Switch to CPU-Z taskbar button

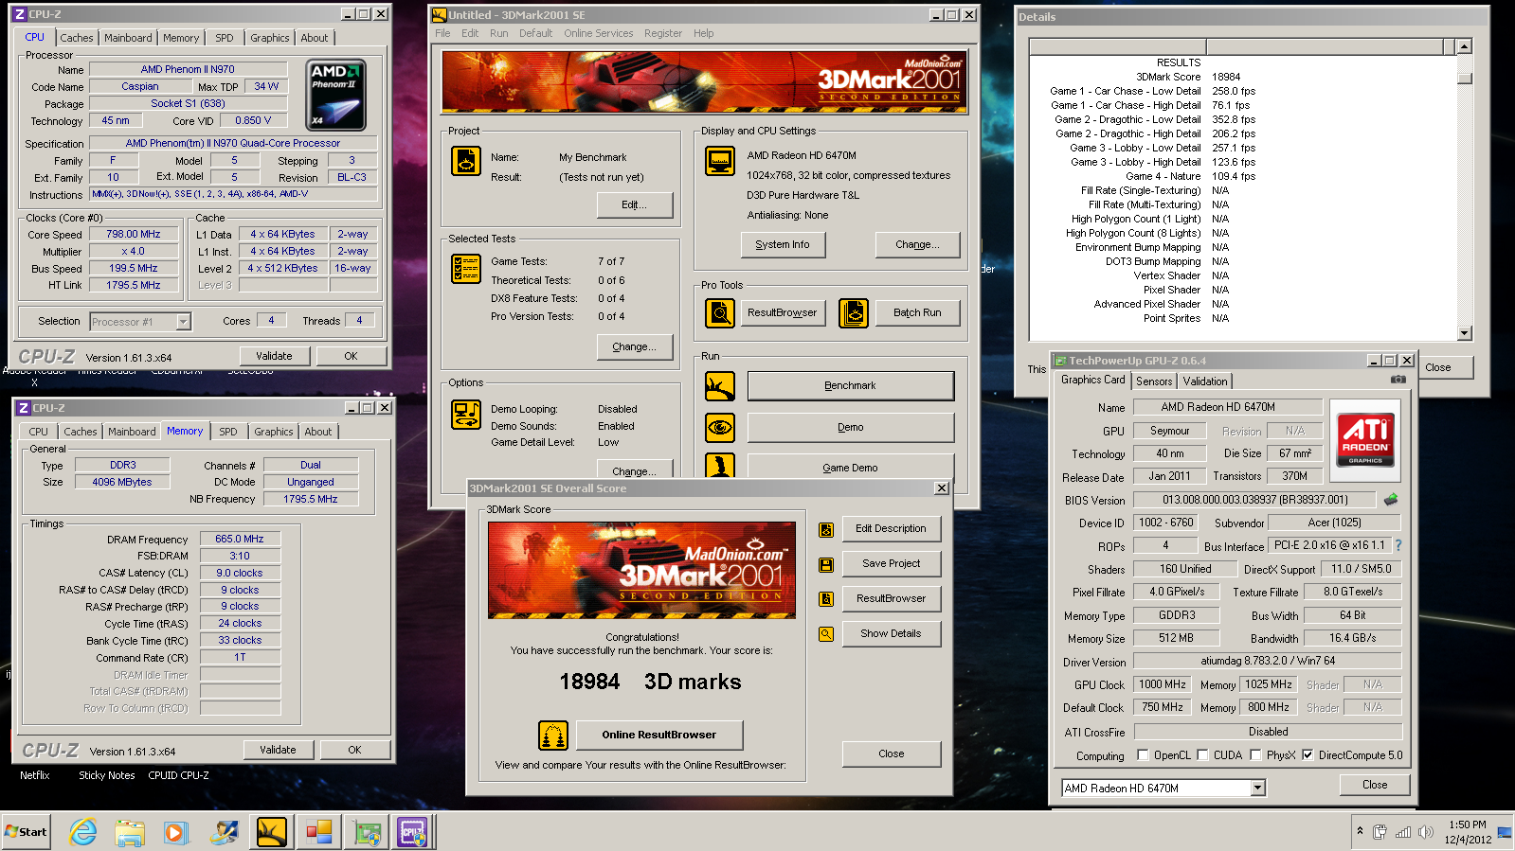413,832
